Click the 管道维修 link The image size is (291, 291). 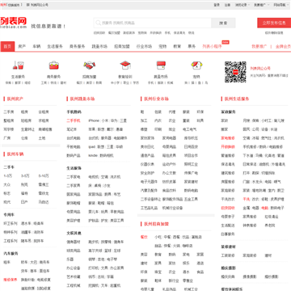(228, 155)
